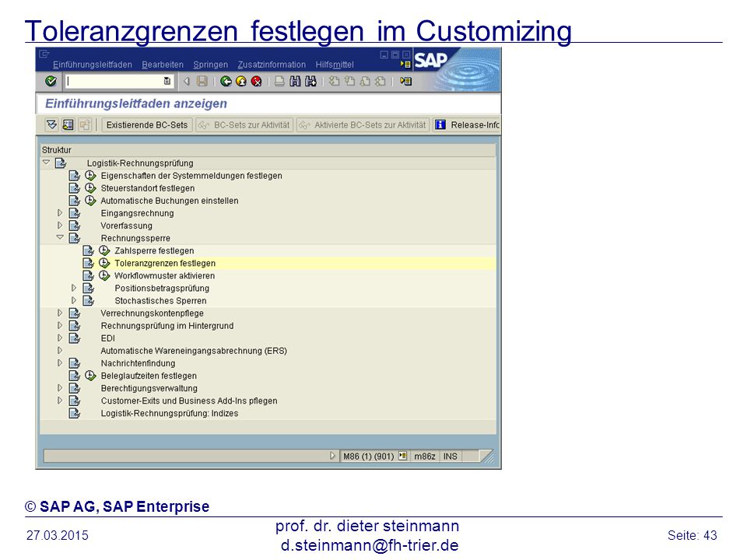
Task: Open the command field history dropdown
Action: [167, 82]
